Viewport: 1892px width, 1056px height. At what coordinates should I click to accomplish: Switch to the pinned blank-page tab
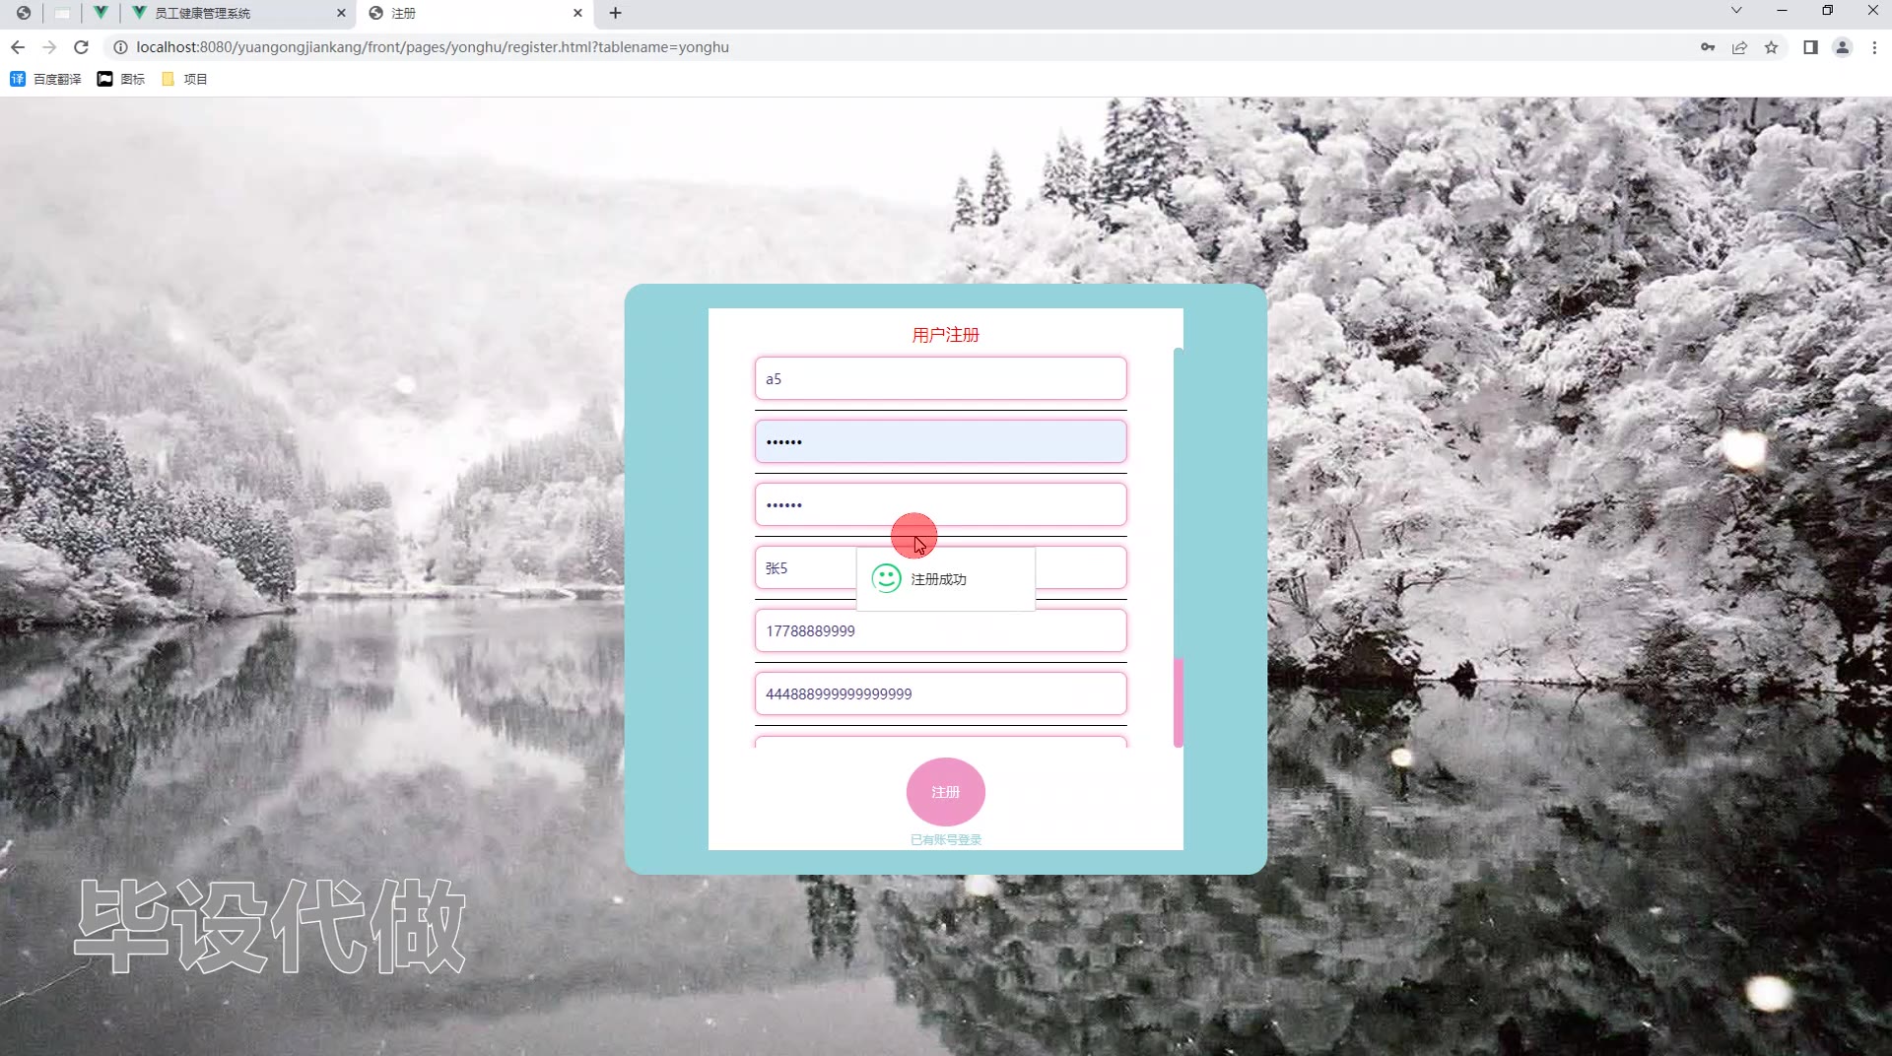pyautogui.click(x=62, y=13)
